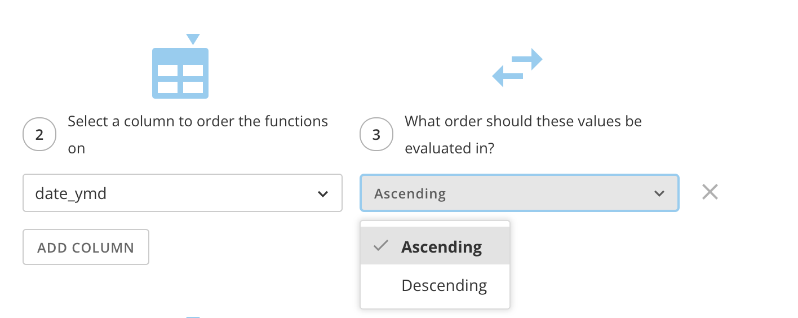Remove the ordering column with the X icon
Image resolution: width=798 pixels, height=318 pixels.
710,192
